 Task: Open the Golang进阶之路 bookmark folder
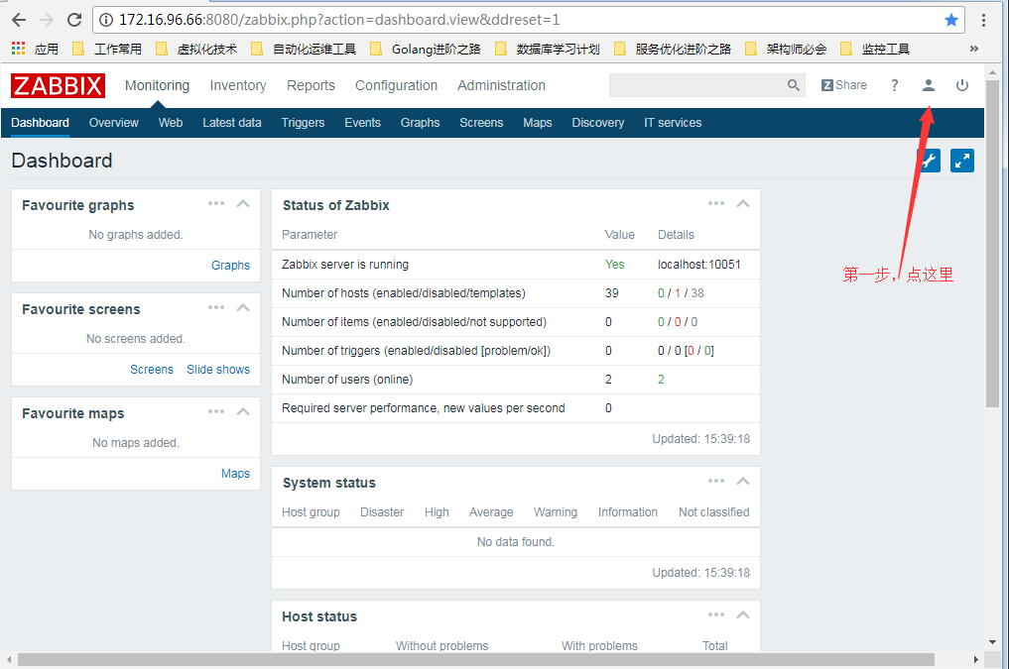pos(426,49)
